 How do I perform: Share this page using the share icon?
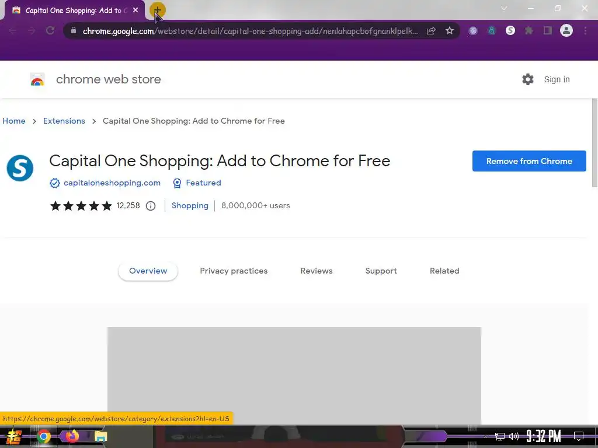431,31
